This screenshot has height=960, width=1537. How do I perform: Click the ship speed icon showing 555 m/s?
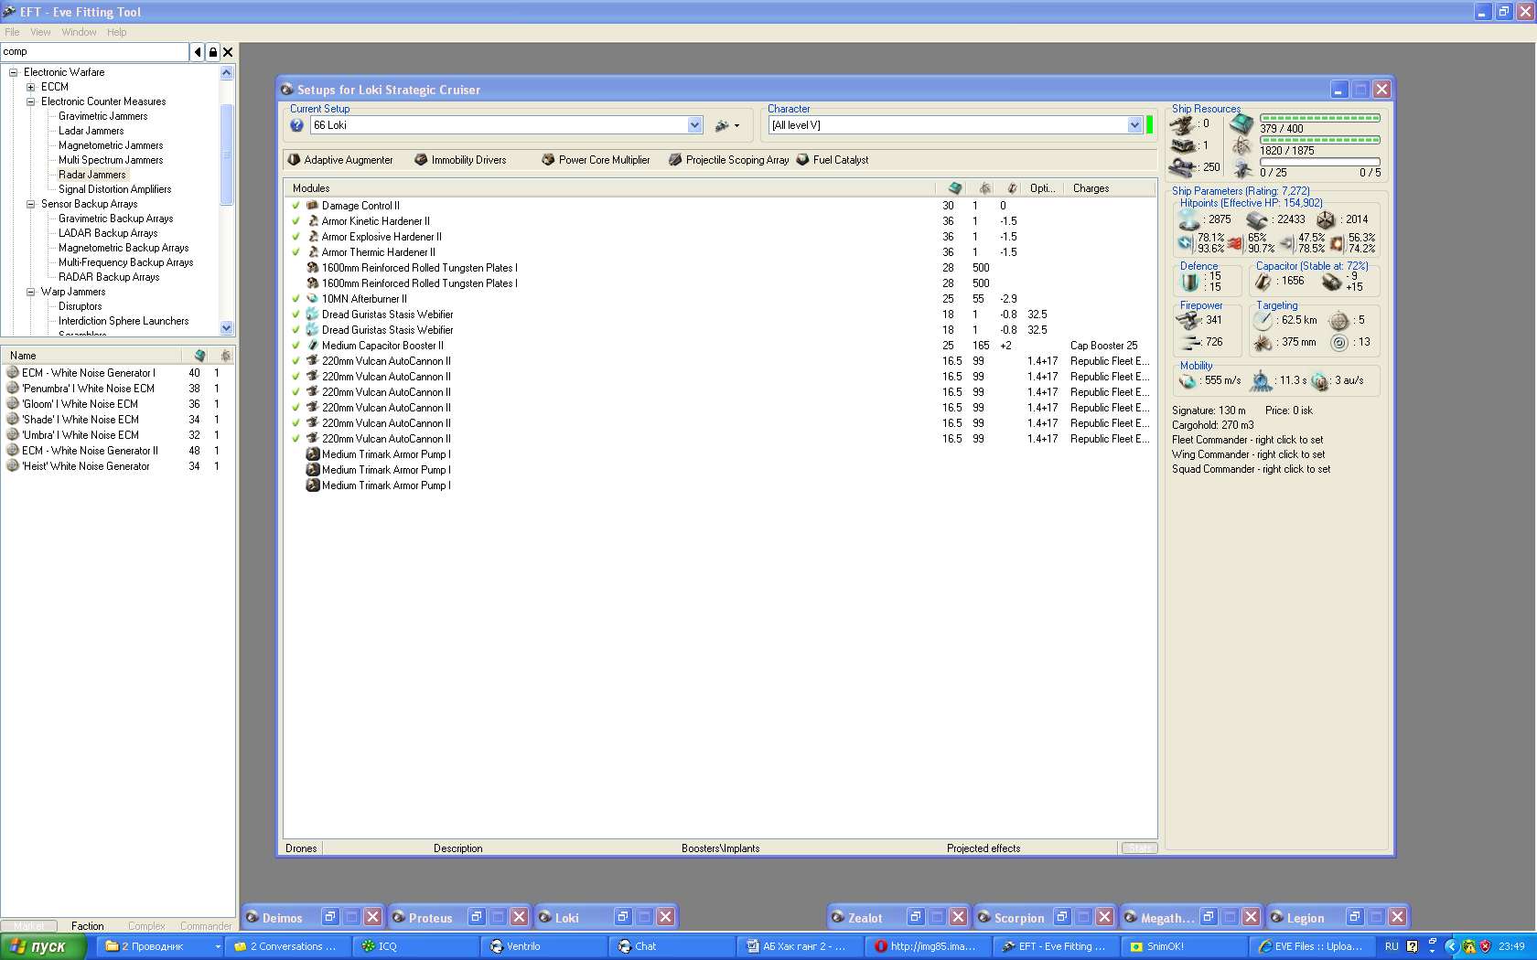point(1188,380)
